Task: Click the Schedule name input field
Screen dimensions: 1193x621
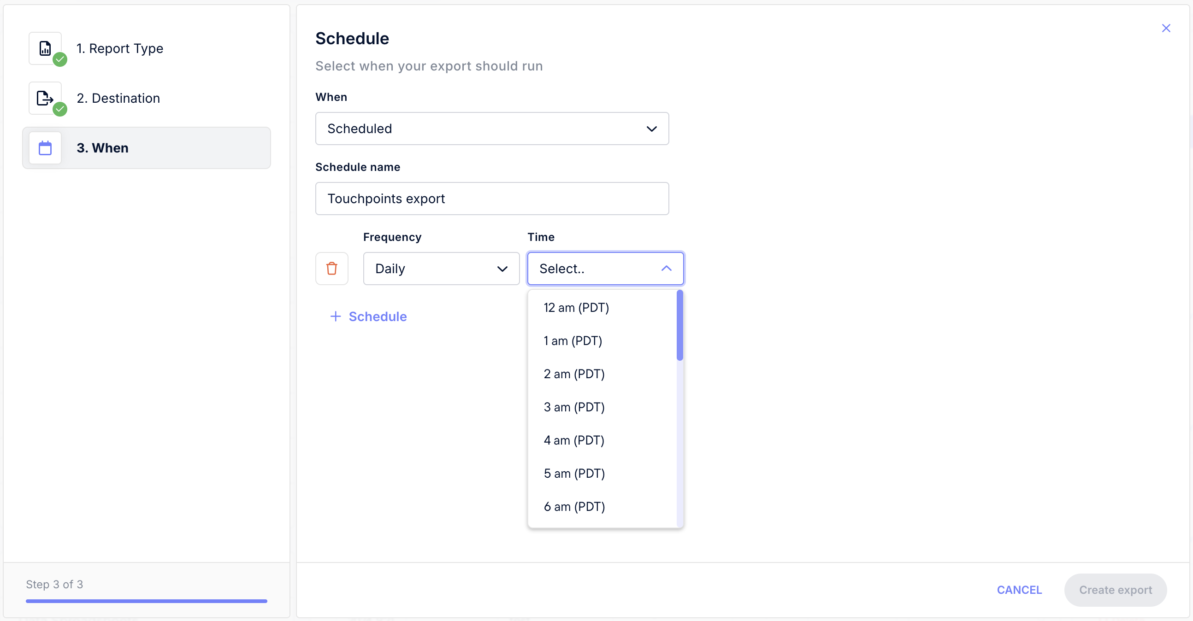Action: 492,199
